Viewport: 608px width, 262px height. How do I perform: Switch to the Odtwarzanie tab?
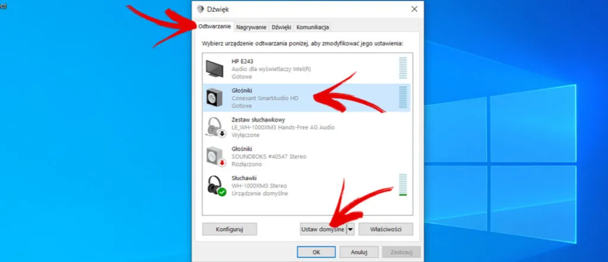coord(215,27)
